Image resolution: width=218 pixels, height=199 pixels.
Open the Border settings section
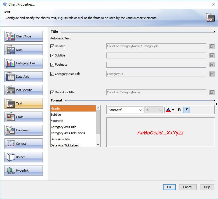click(24, 157)
